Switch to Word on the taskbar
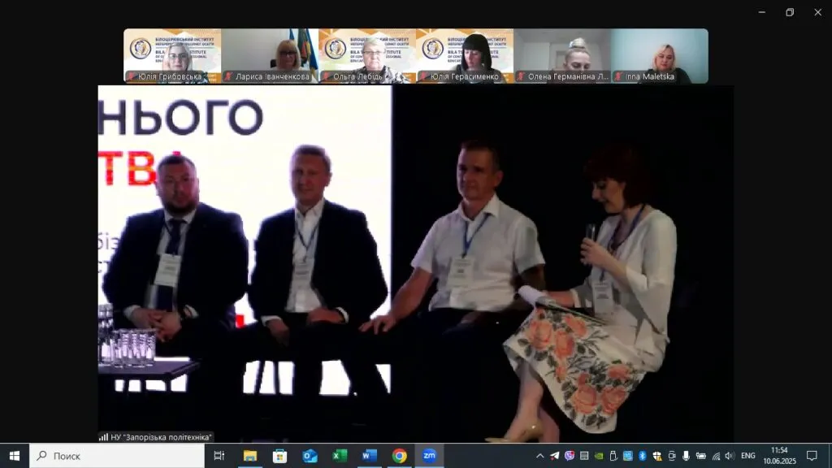Screen dimensions: 832x468 tap(370, 456)
